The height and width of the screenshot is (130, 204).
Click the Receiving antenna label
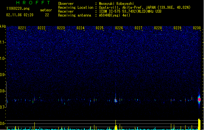coord(75,15)
